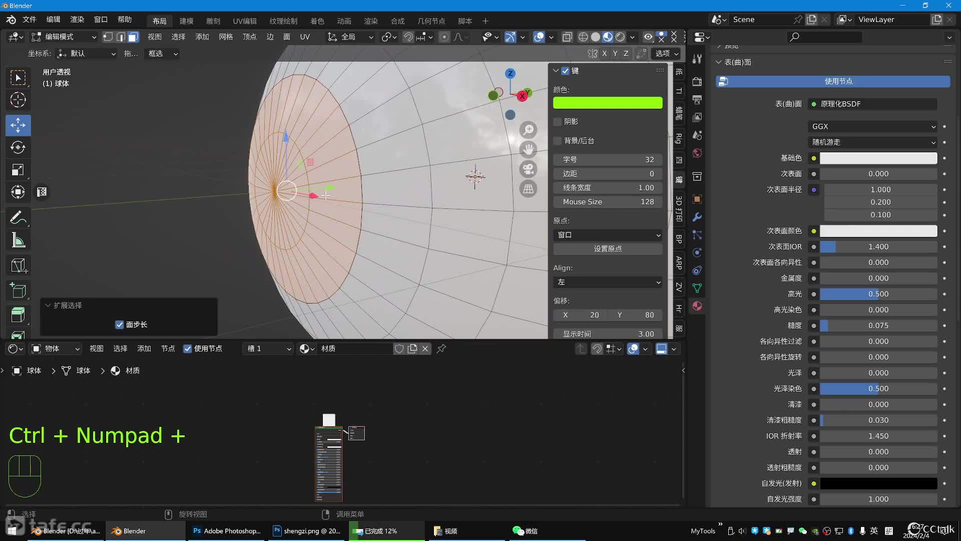
Task: Click the pan view hand icon
Action: (528, 149)
